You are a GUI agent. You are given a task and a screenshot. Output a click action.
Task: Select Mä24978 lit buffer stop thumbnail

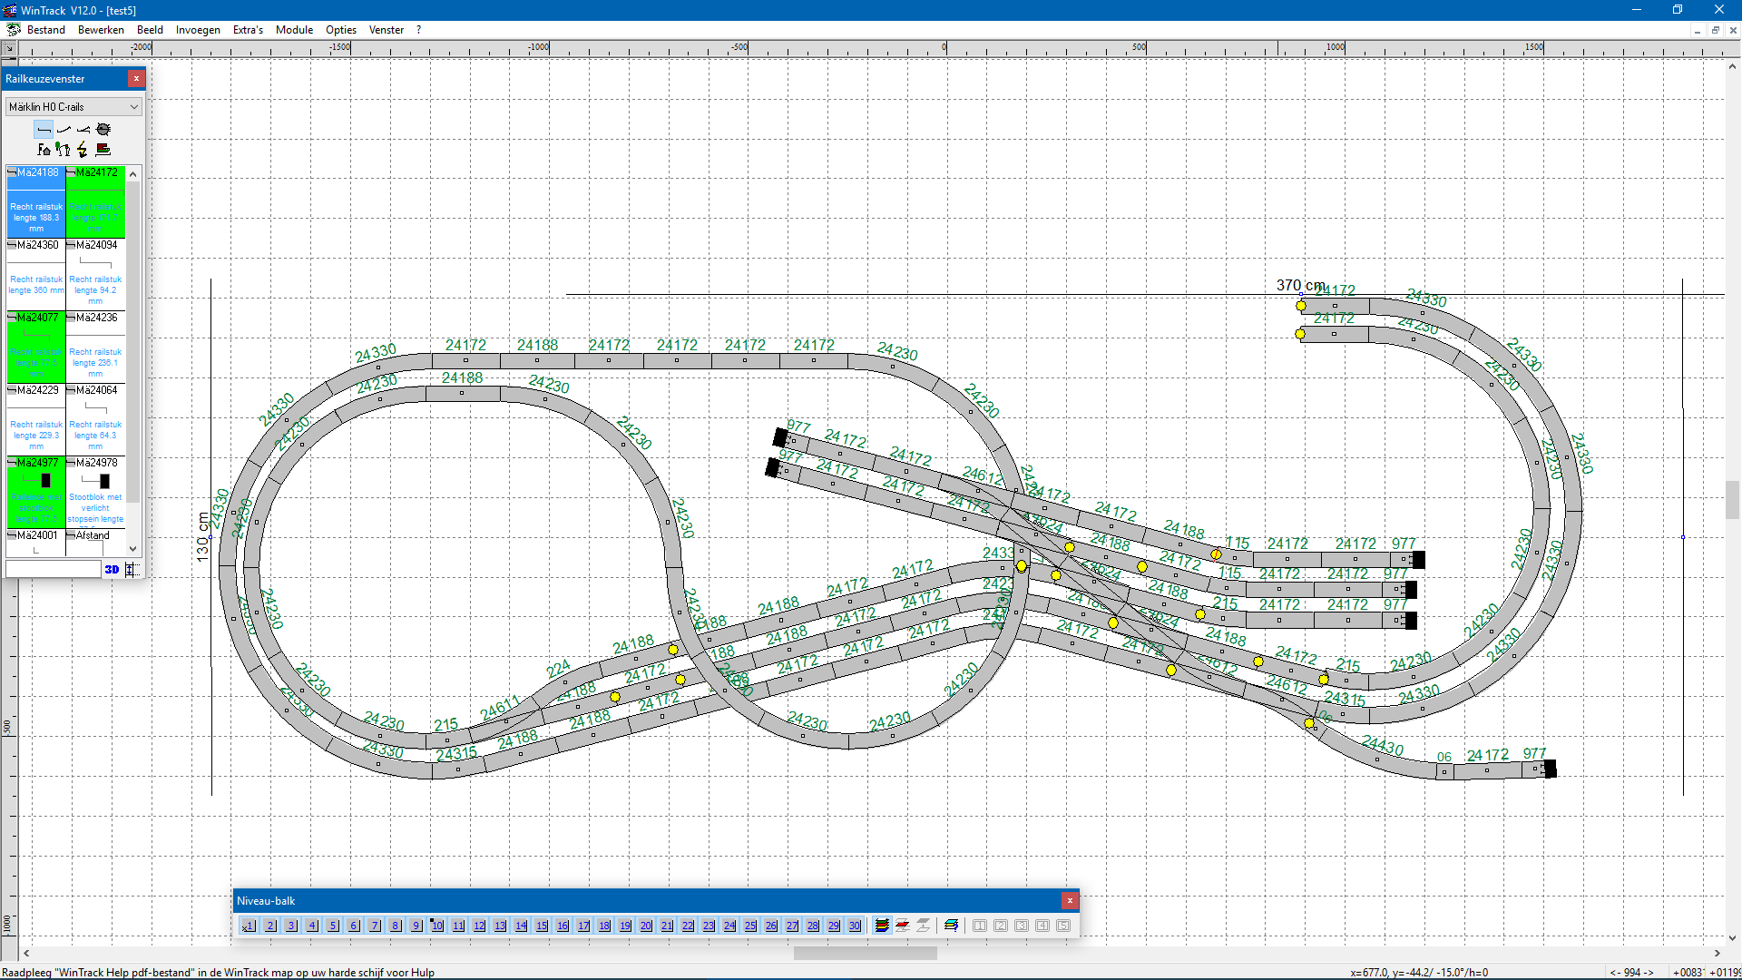(95, 492)
